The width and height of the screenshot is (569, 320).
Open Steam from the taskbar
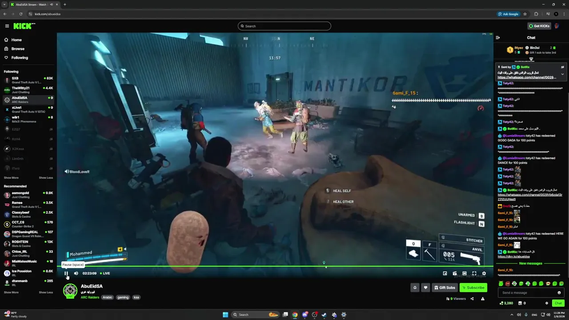[x=325, y=315]
